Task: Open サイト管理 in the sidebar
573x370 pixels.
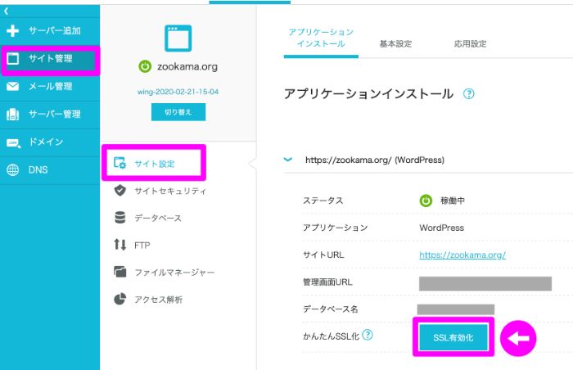Action: (x=50, y=59)
